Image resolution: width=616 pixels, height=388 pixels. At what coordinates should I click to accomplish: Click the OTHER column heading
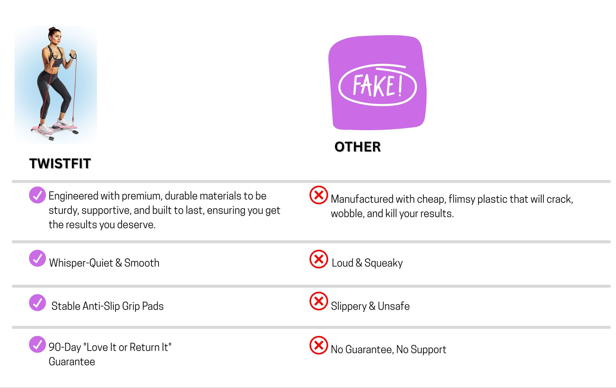(358, 147)
